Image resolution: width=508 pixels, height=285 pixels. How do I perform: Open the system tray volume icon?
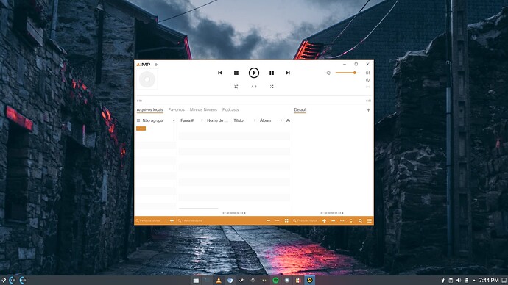pos(459,280)
